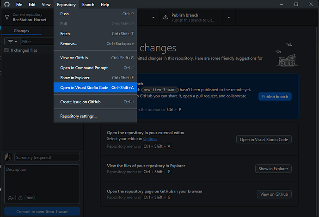Image resolution: width=319 pixels, height=217 pixels.
Task: Select Open in Visual Studio Code menu entry
Action: pyautogui.click(x=95, y=87)
